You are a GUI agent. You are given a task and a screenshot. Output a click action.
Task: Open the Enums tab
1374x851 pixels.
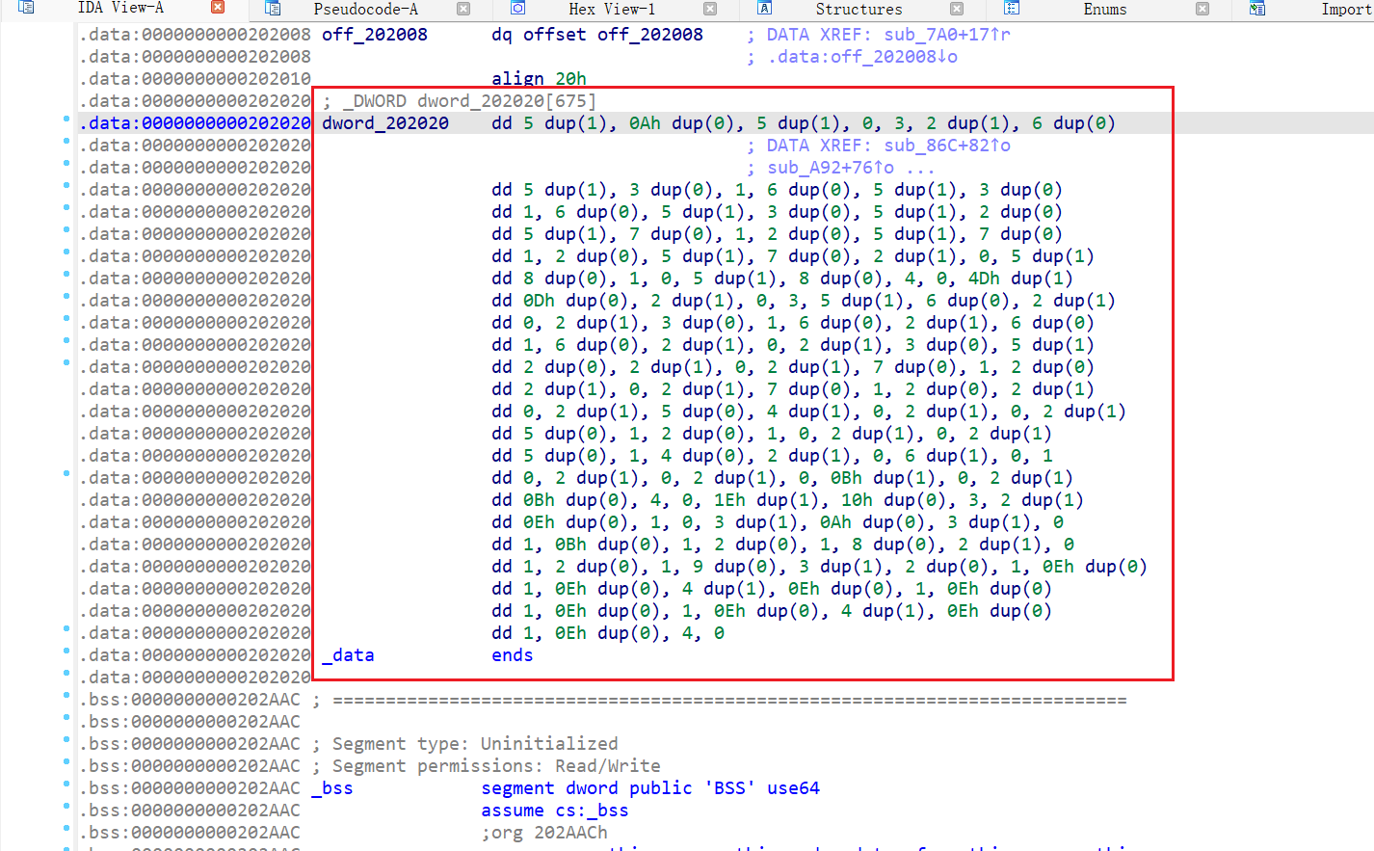pos(1103,10)
